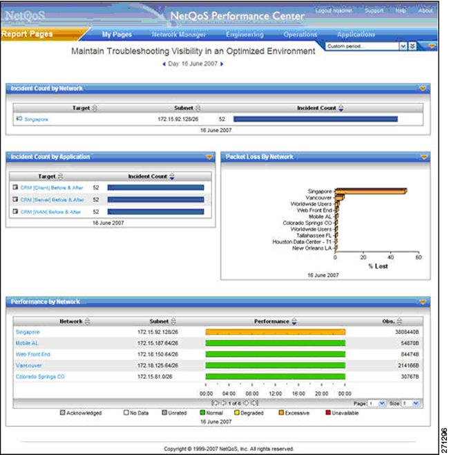Open CRM [Client] Before & After link
Screen dimensions: 449x455
point(52,188)
